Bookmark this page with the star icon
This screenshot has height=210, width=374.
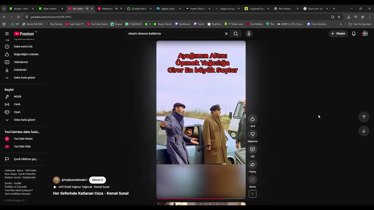click(339, 17)
